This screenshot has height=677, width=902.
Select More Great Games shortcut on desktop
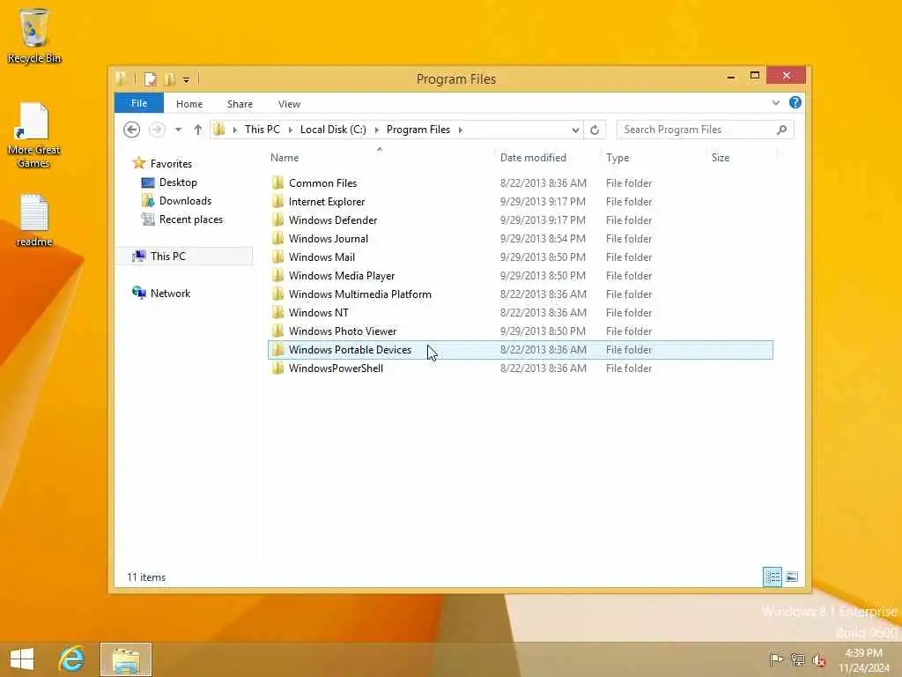[33, 135]
